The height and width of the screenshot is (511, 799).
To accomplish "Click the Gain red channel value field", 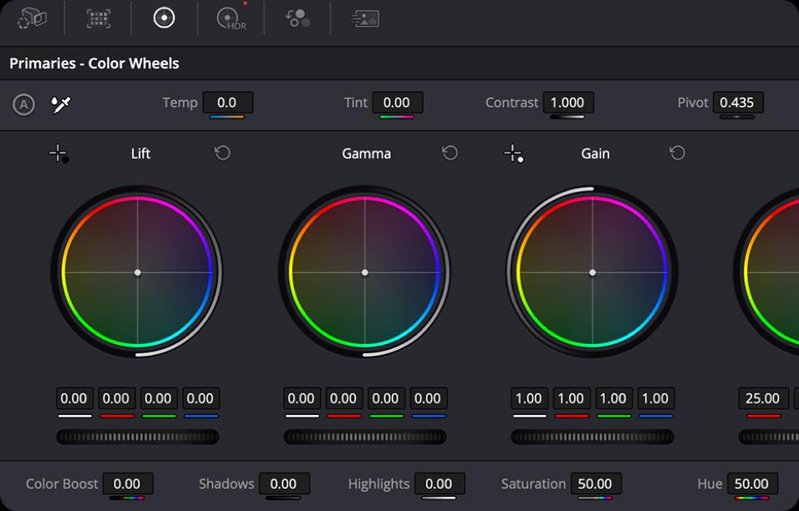I will point(571,398).
